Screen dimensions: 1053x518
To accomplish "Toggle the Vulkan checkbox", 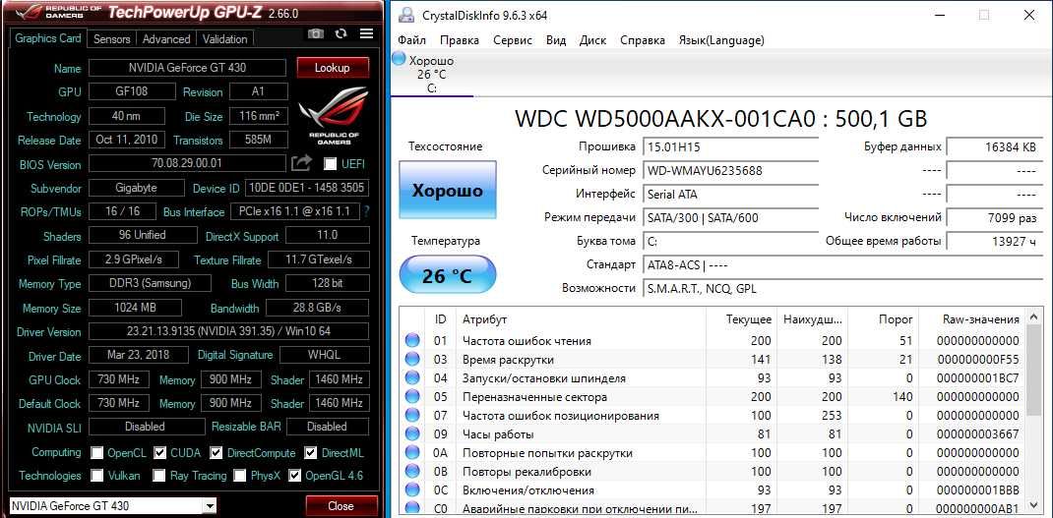I will (97, 475).
